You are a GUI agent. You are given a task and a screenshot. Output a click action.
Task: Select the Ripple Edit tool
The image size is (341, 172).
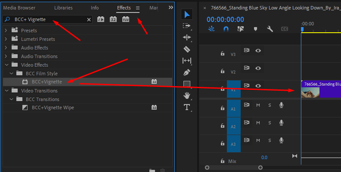pos(187,37)
